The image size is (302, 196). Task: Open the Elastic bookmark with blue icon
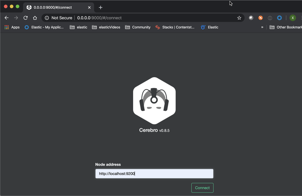click(x=209, y=27)
